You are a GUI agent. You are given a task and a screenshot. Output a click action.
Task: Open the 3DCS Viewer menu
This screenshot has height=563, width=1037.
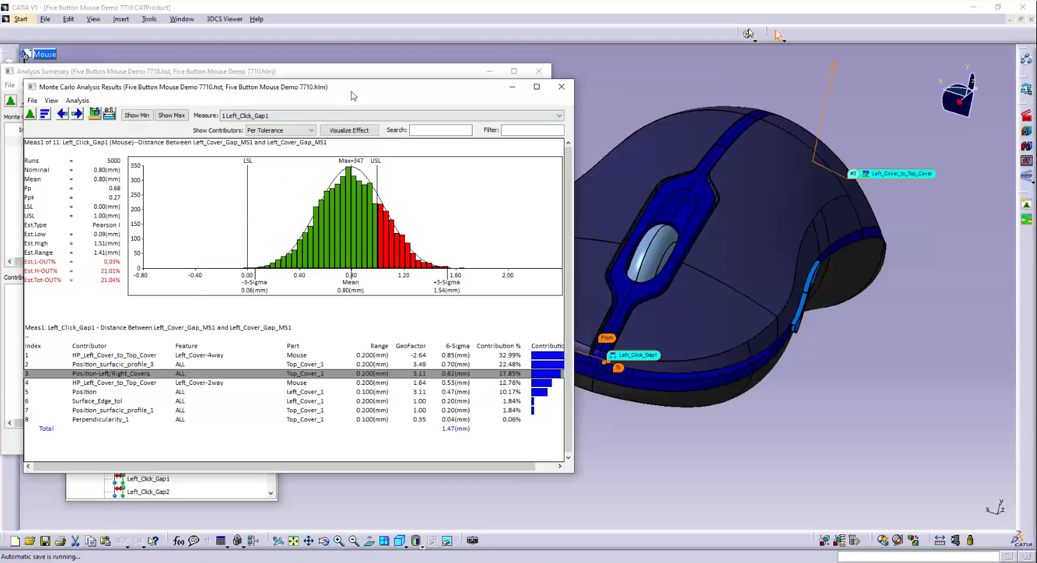point(224,19)
